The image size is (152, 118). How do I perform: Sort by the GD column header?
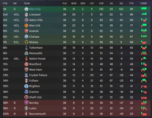click(121, 3)
